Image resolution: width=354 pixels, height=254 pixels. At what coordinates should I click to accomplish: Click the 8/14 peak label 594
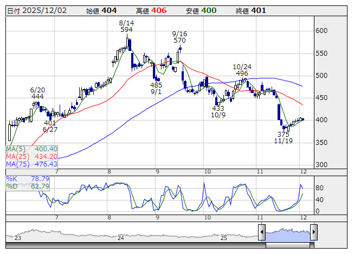pos(126,30)
